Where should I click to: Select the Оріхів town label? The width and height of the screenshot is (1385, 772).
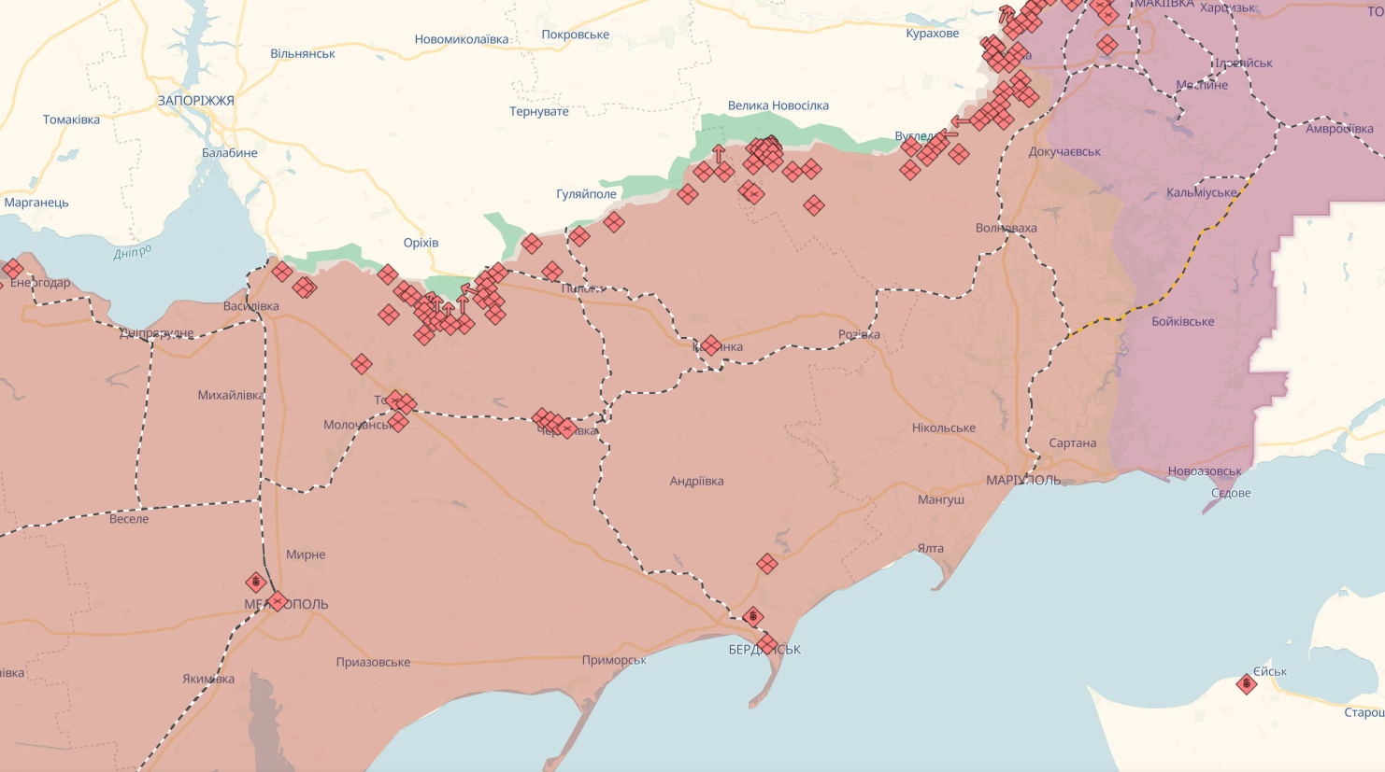click(x=421, y=243)
